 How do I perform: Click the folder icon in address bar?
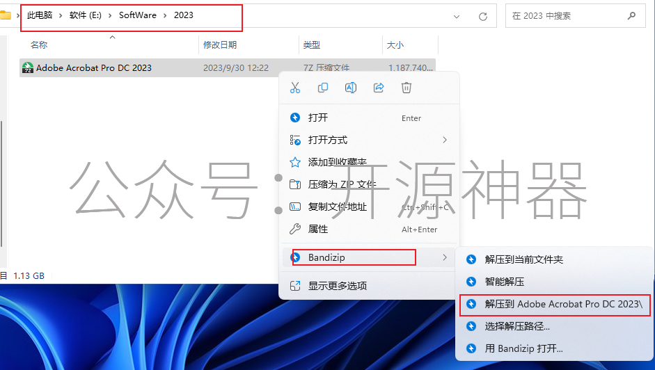tap(6, 15)
